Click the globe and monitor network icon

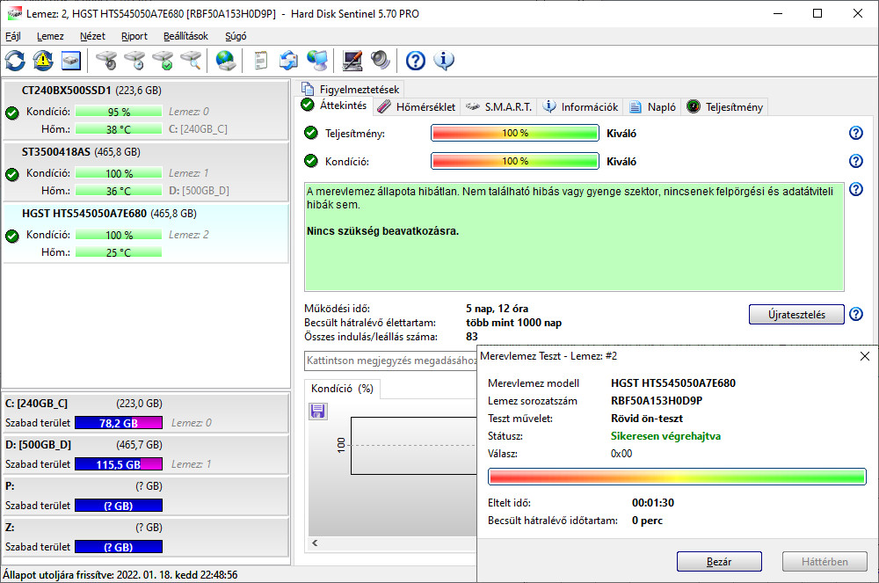(317, 61)
